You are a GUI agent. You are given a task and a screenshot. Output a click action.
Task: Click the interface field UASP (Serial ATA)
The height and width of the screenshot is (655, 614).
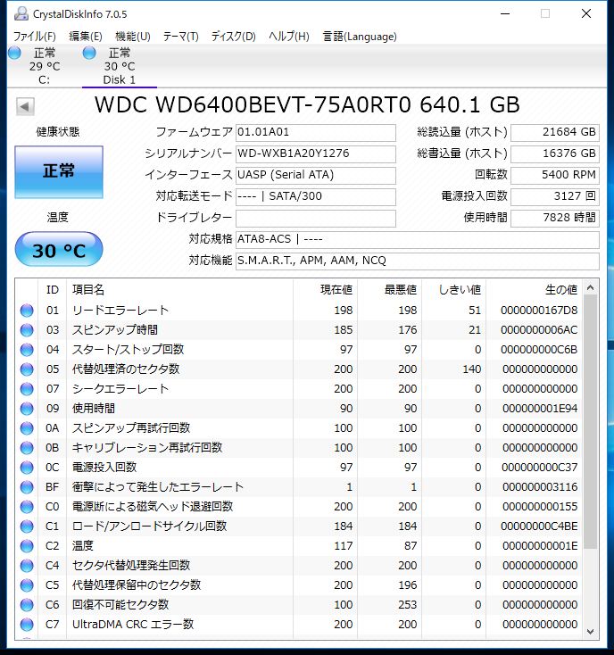tap(316, 175)
